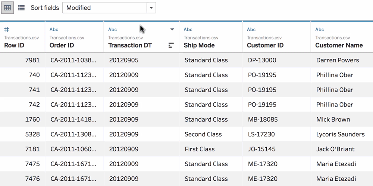Click the 20120905 transaction date cell
Screen dimensions: 373x186
pyautogui.click(x=124, y=60)
